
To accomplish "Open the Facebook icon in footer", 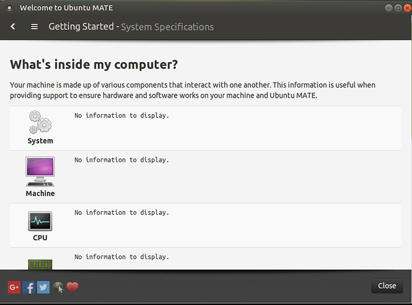I will tap(29, 287).
